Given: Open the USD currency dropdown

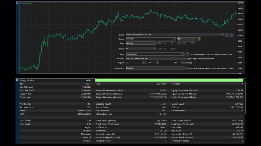Looking at the screenshot, I should [153, 62].
